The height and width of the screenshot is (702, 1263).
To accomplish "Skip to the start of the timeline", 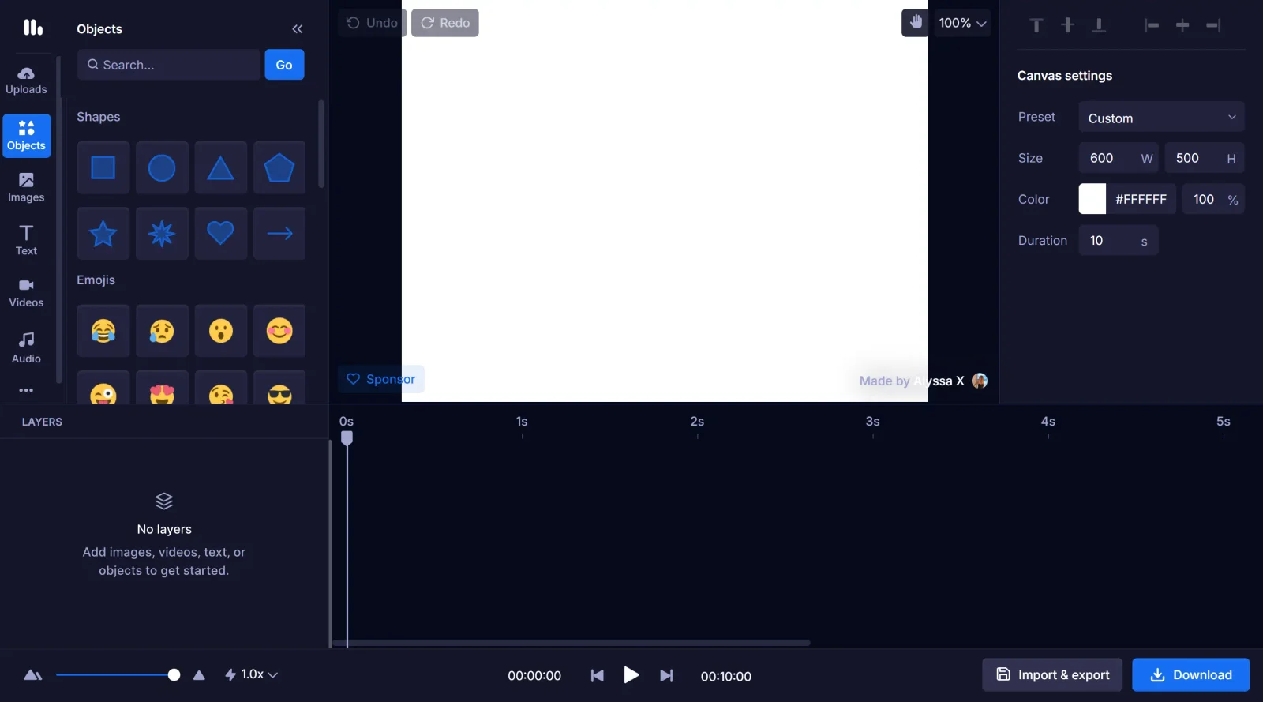I will coord(598,676).
